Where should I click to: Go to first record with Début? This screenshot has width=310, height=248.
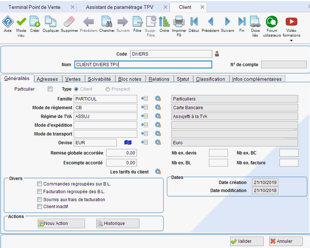194,22
